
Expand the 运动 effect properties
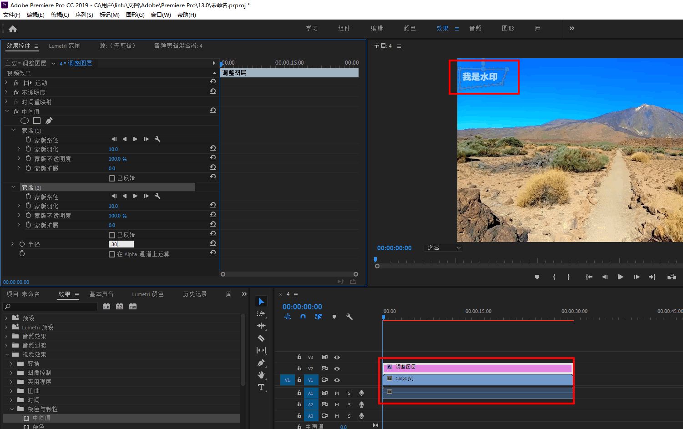6,83
